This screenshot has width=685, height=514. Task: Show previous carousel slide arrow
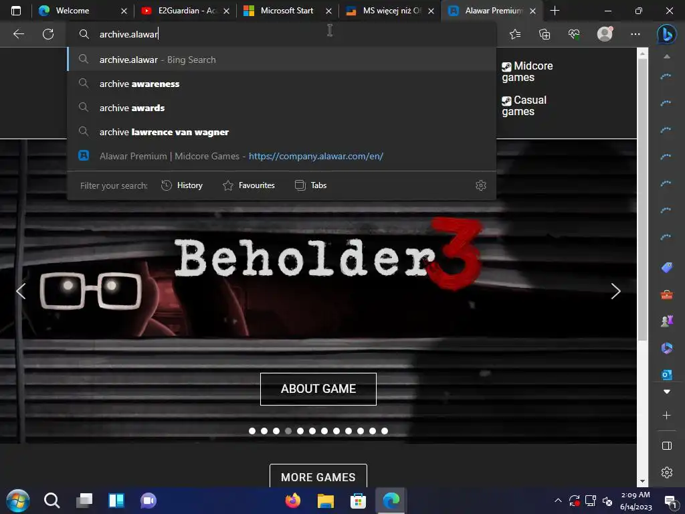coord(21,291)
